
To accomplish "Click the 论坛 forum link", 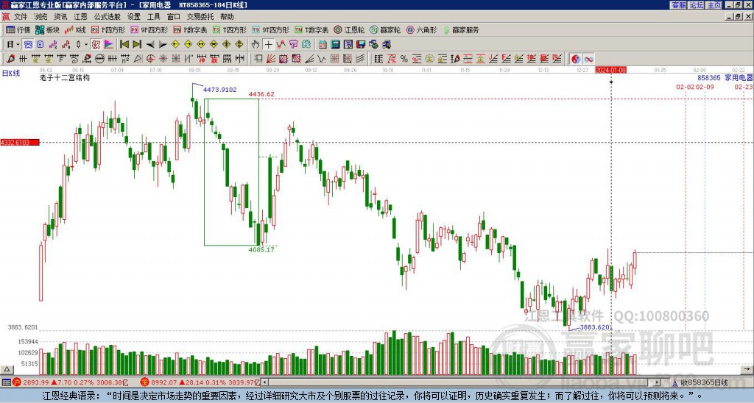I will (696, 4).
